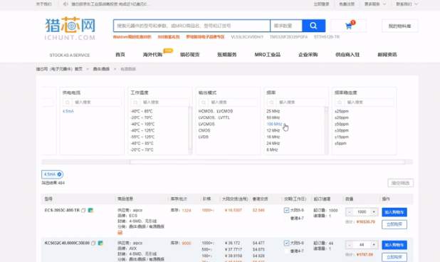Click 立即购买 for ECS-3953C-800-TR

point(394,224)
